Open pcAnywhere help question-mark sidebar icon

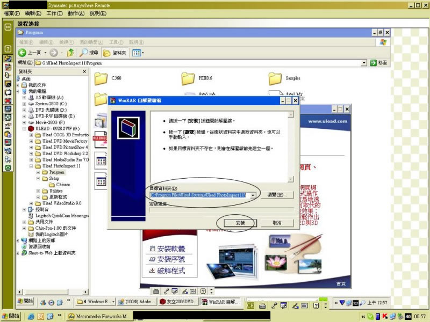coord(8,49)
